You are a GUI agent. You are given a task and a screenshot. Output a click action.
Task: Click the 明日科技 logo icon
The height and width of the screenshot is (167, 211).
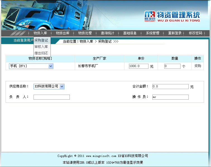pyautogui.click(x=150, y=16)
